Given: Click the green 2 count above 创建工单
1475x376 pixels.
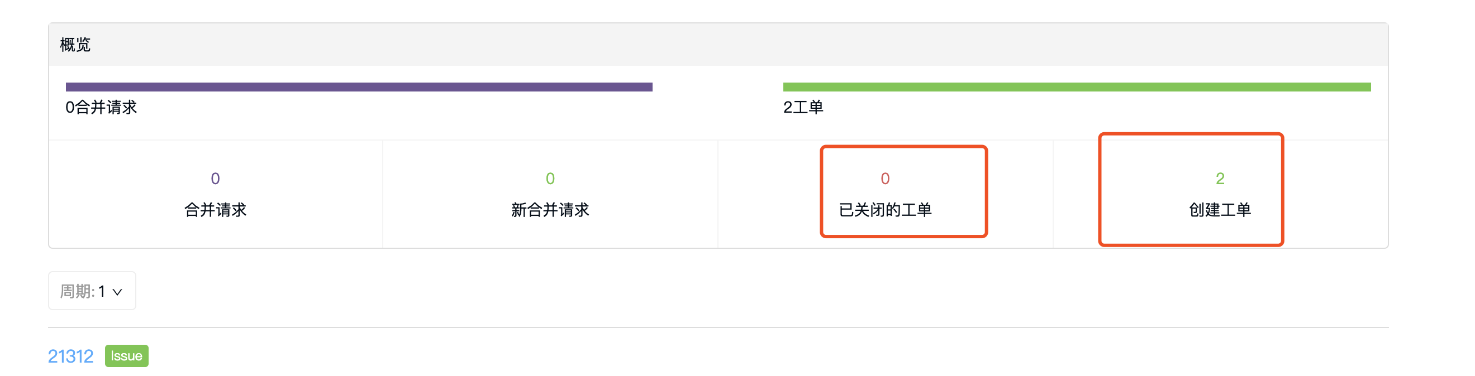Looking at the screenshot, I should click(x=1220, y=179).
